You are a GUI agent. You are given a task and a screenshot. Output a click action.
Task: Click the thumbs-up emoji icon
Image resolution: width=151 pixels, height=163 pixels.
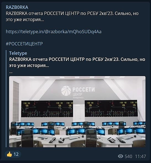9,154
